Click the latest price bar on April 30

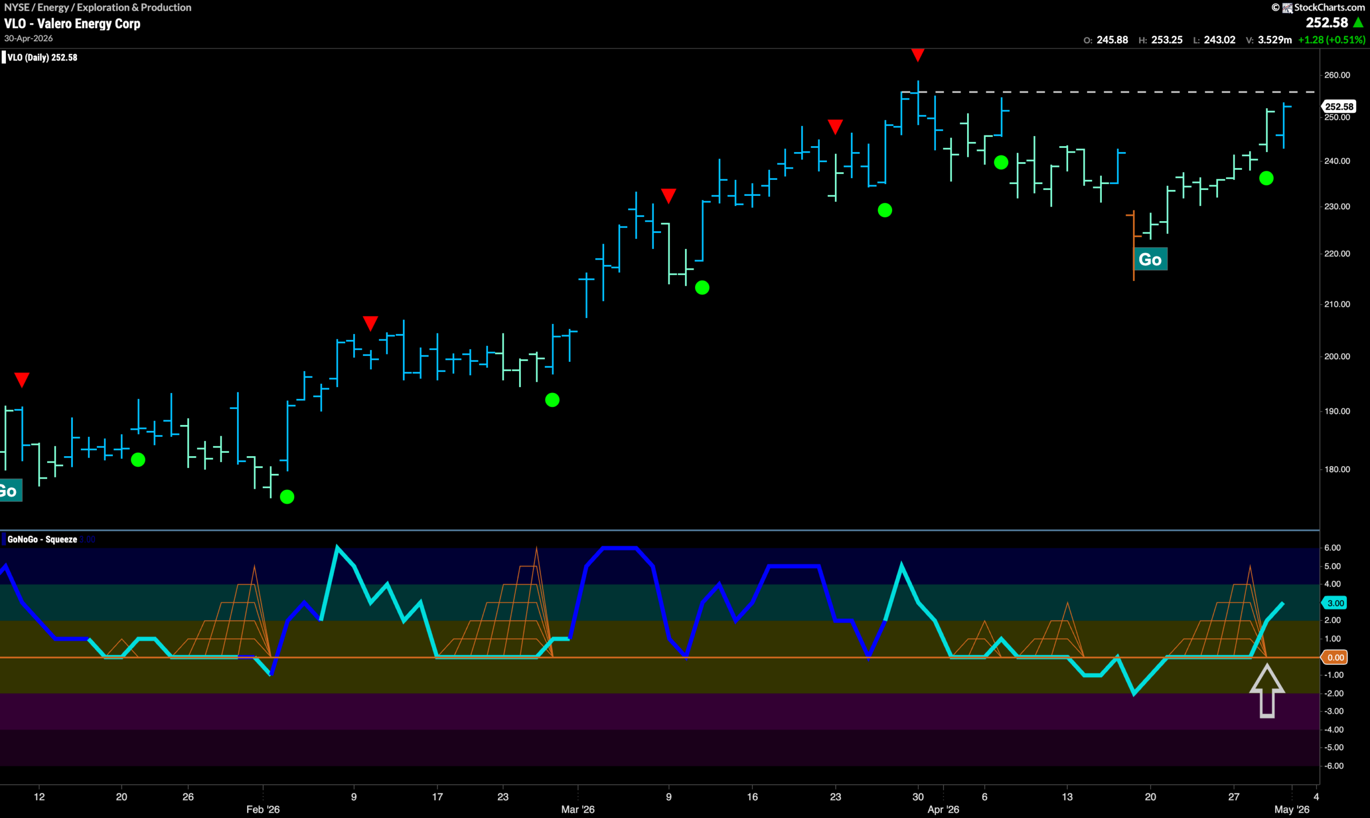[1284, 126]
